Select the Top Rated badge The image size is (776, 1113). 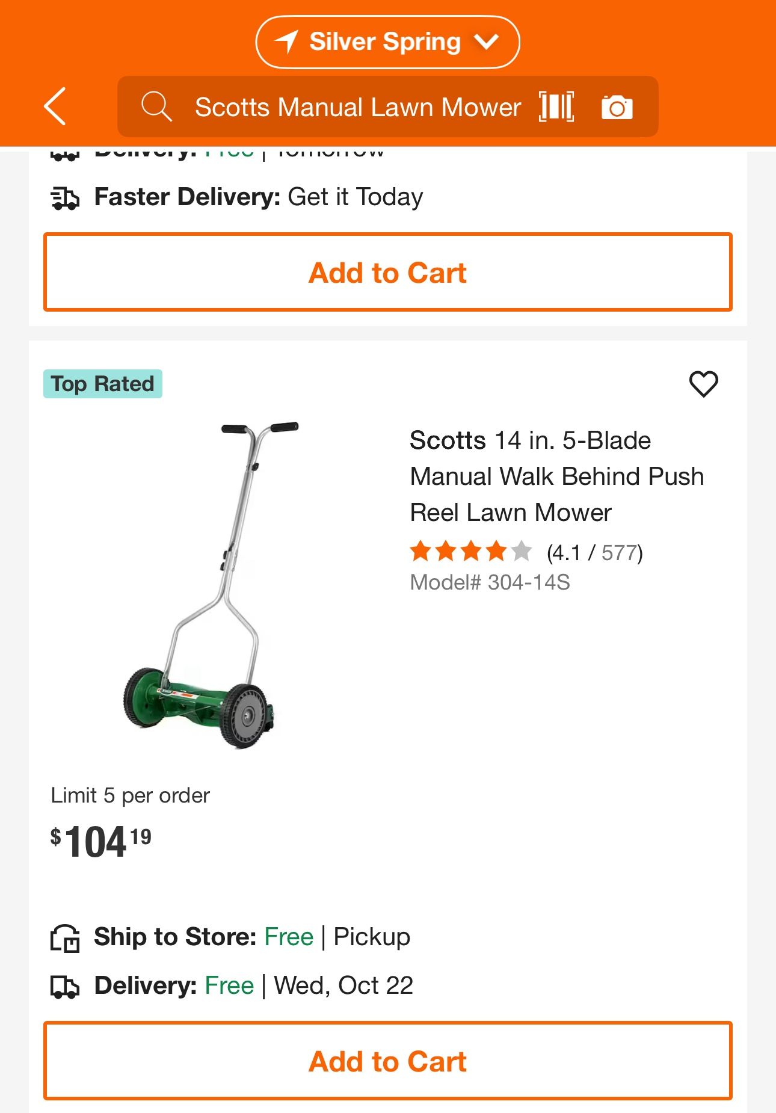point(103,383)
